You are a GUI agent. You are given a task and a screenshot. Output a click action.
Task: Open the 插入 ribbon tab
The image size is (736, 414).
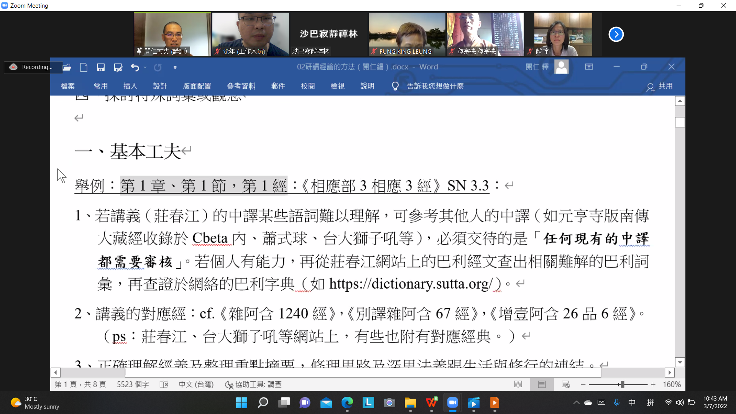tap(130, 86)
